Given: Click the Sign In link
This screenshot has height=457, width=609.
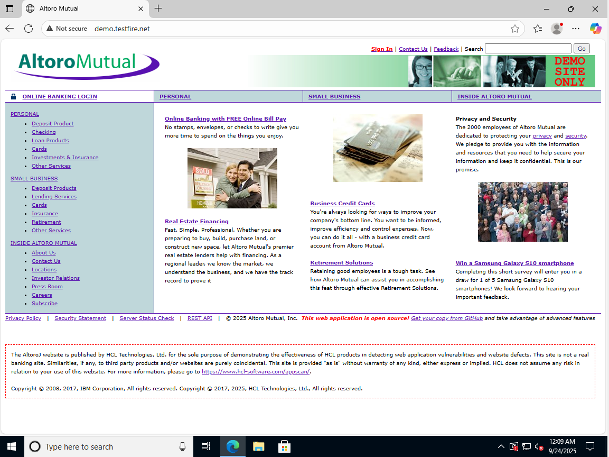Looking at the screenshot, I should click(382, 49).
